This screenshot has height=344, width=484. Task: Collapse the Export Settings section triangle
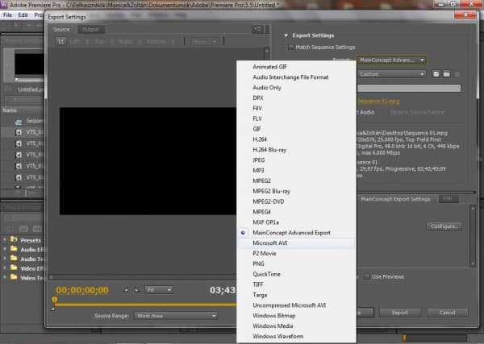286,35
